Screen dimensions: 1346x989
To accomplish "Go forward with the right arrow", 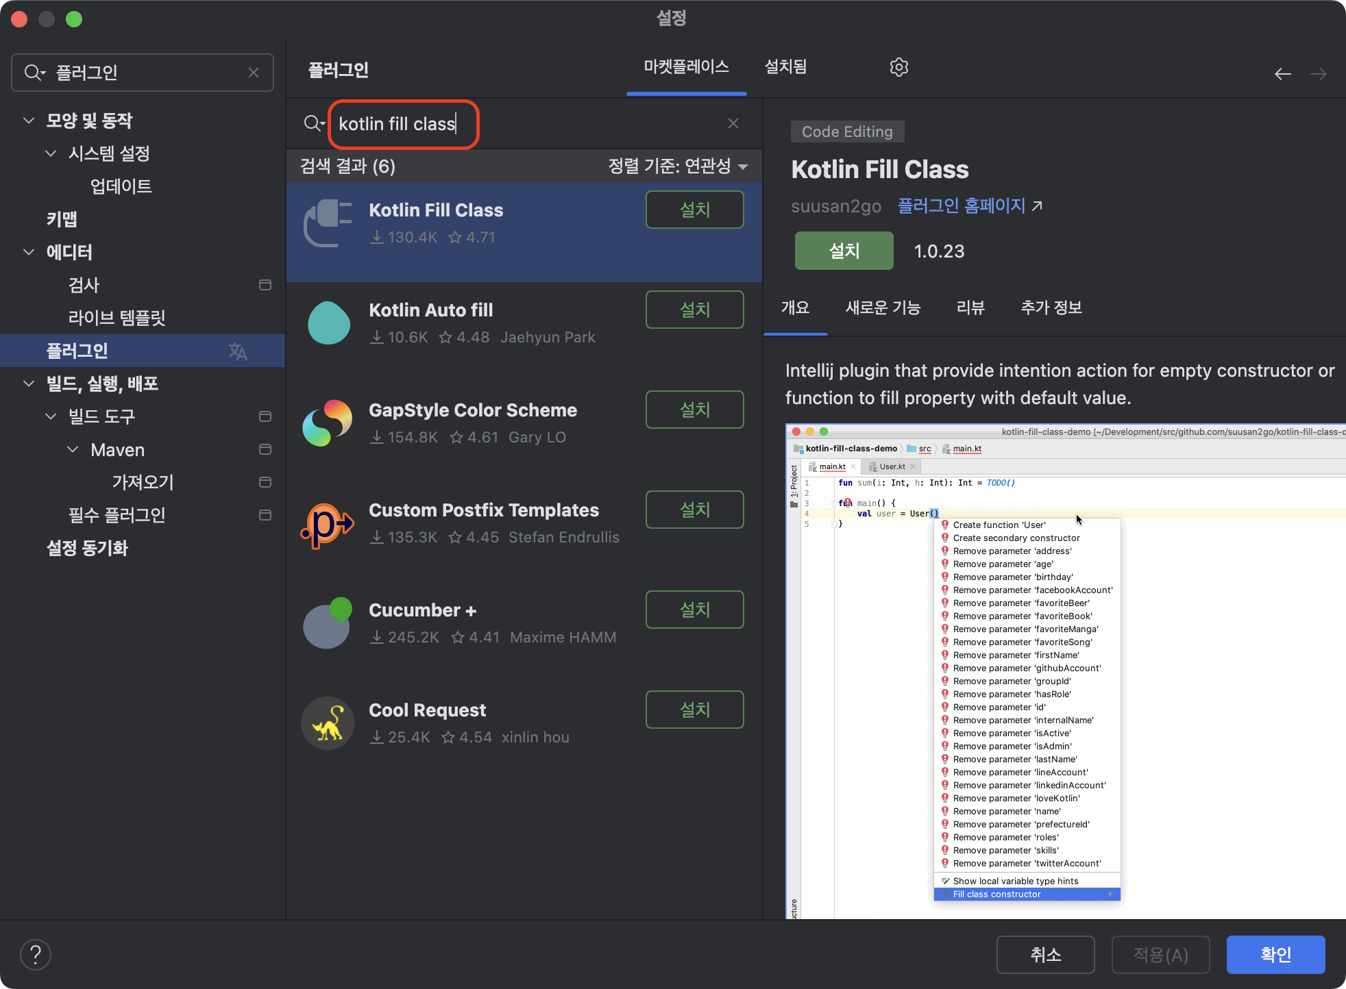I will coord(1318,74).
